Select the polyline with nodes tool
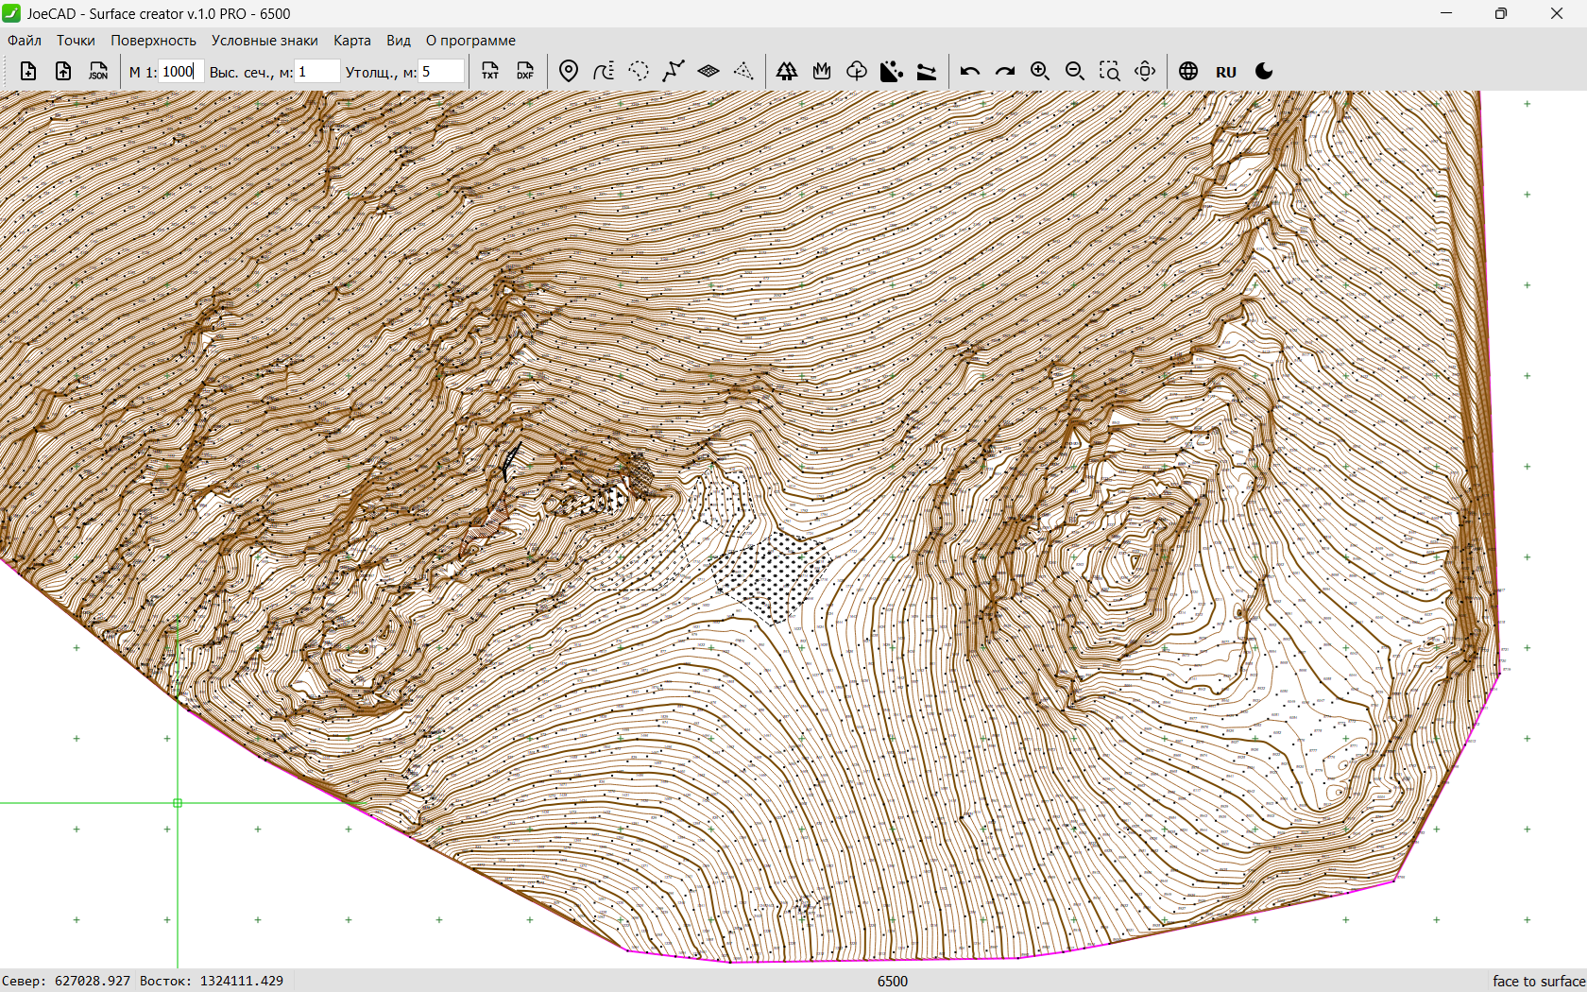1587x992 pixels. pos(674,71)
